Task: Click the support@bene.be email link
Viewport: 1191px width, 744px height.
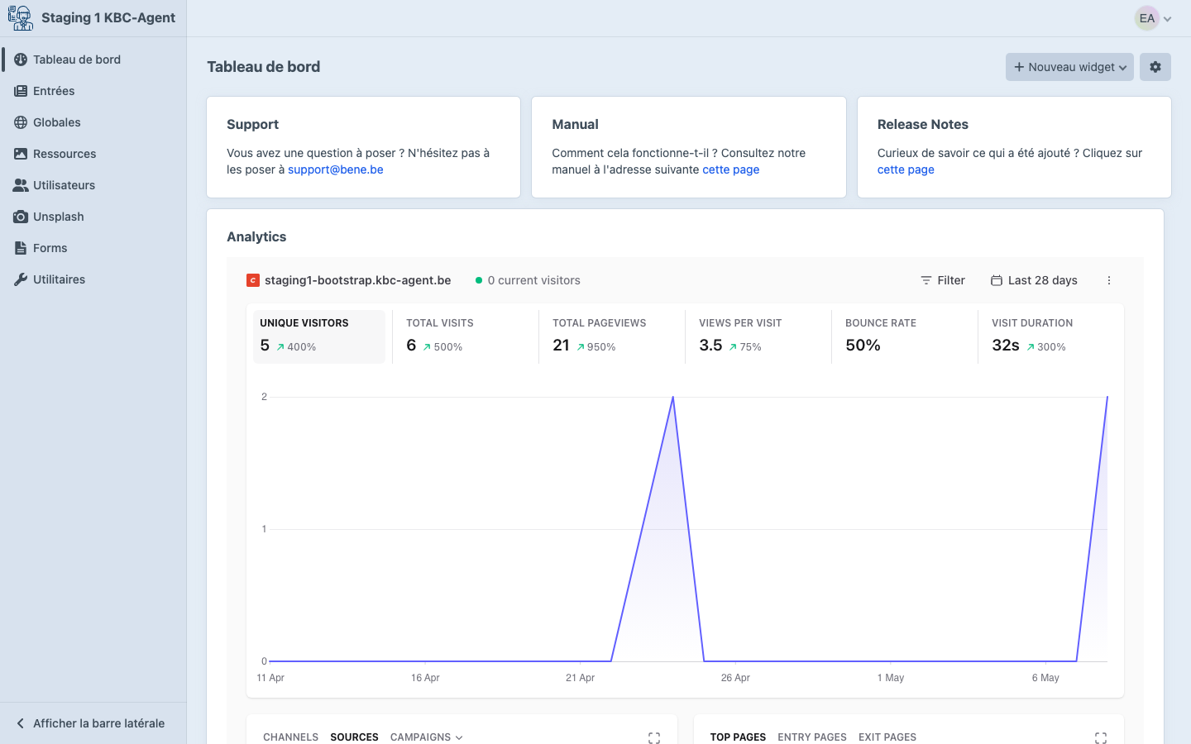Action: point(336,169)
